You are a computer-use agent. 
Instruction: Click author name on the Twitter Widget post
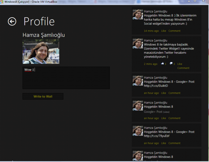tap(155, 40)
